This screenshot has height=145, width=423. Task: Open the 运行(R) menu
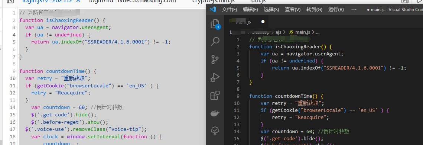[x=336, y=9]
